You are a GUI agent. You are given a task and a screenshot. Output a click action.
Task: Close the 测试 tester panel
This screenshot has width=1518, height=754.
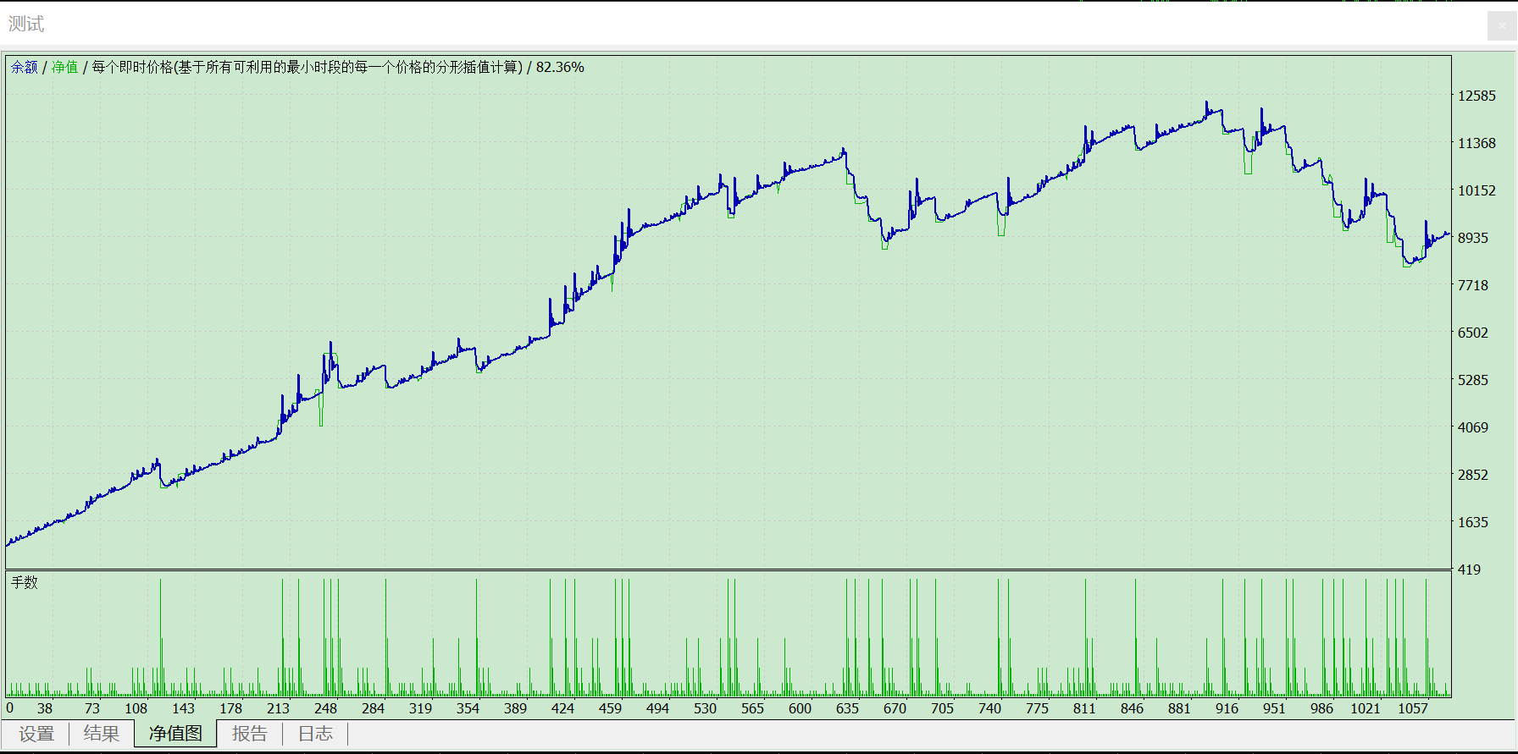coord(1502,25)
